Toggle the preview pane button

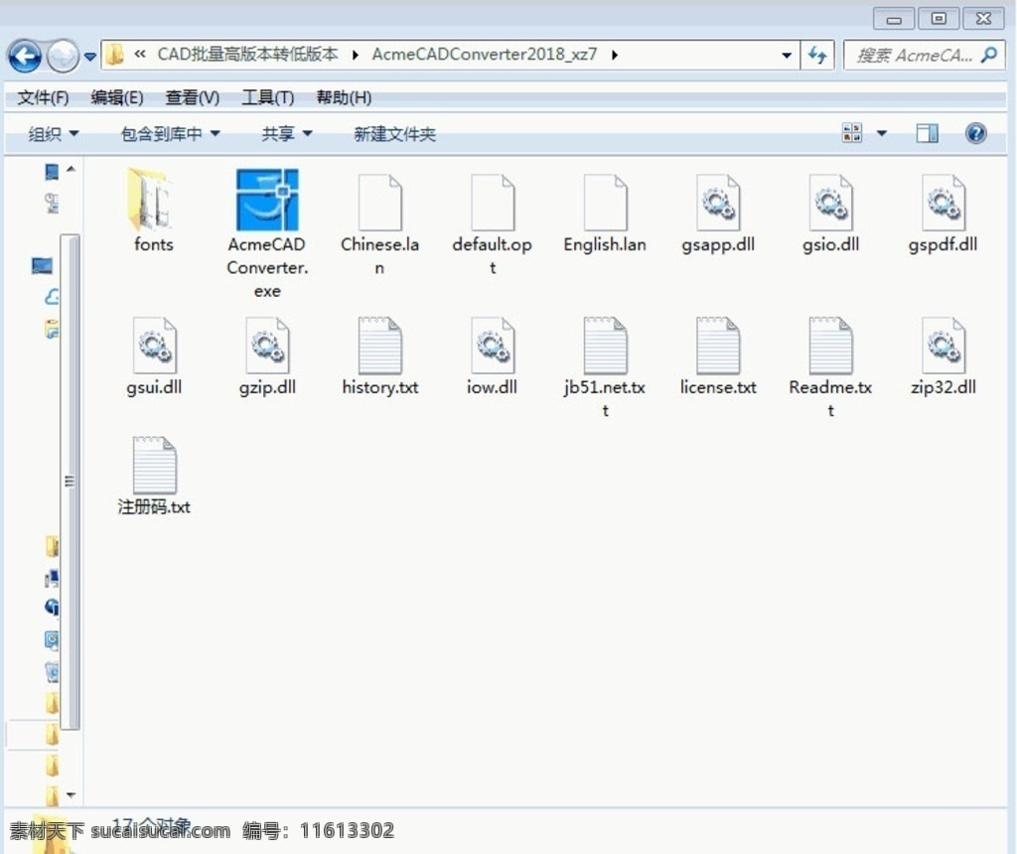click(x=927, y=134)
